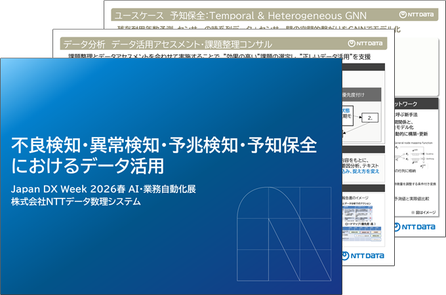The image size is (446, 295).
Task: Click the title line 'におけるデータ活用'
Action: [x=88, y=166]
